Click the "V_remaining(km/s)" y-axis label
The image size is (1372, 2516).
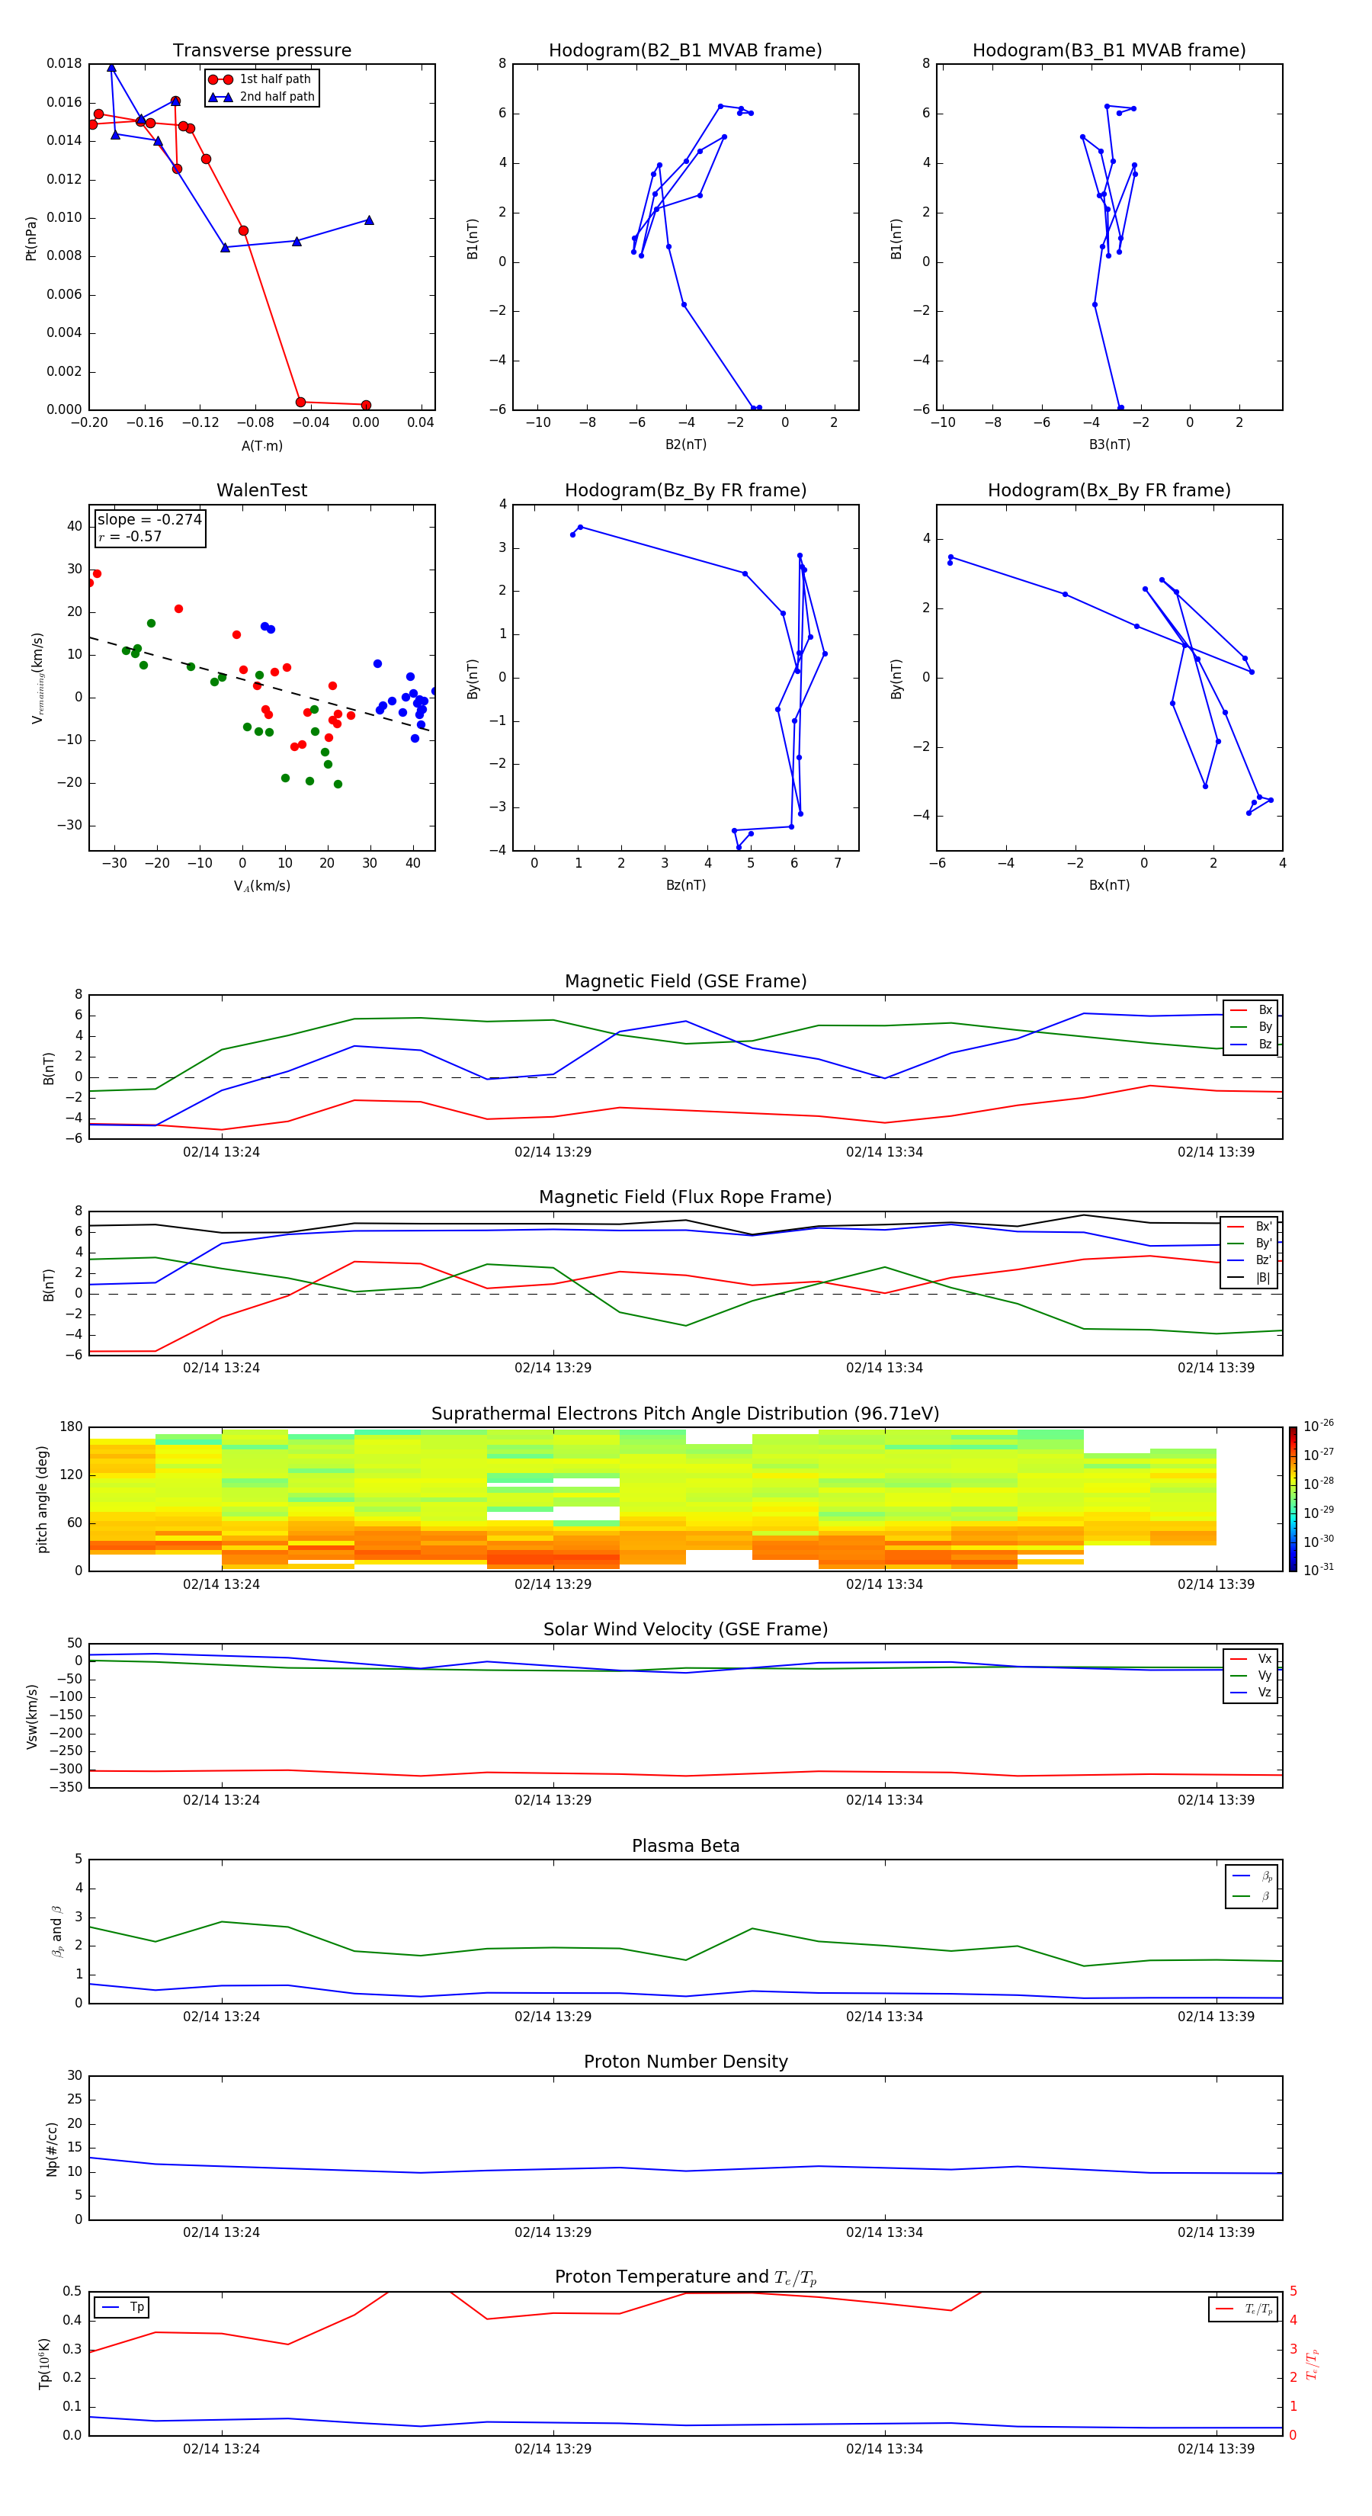tap(37, 678)
